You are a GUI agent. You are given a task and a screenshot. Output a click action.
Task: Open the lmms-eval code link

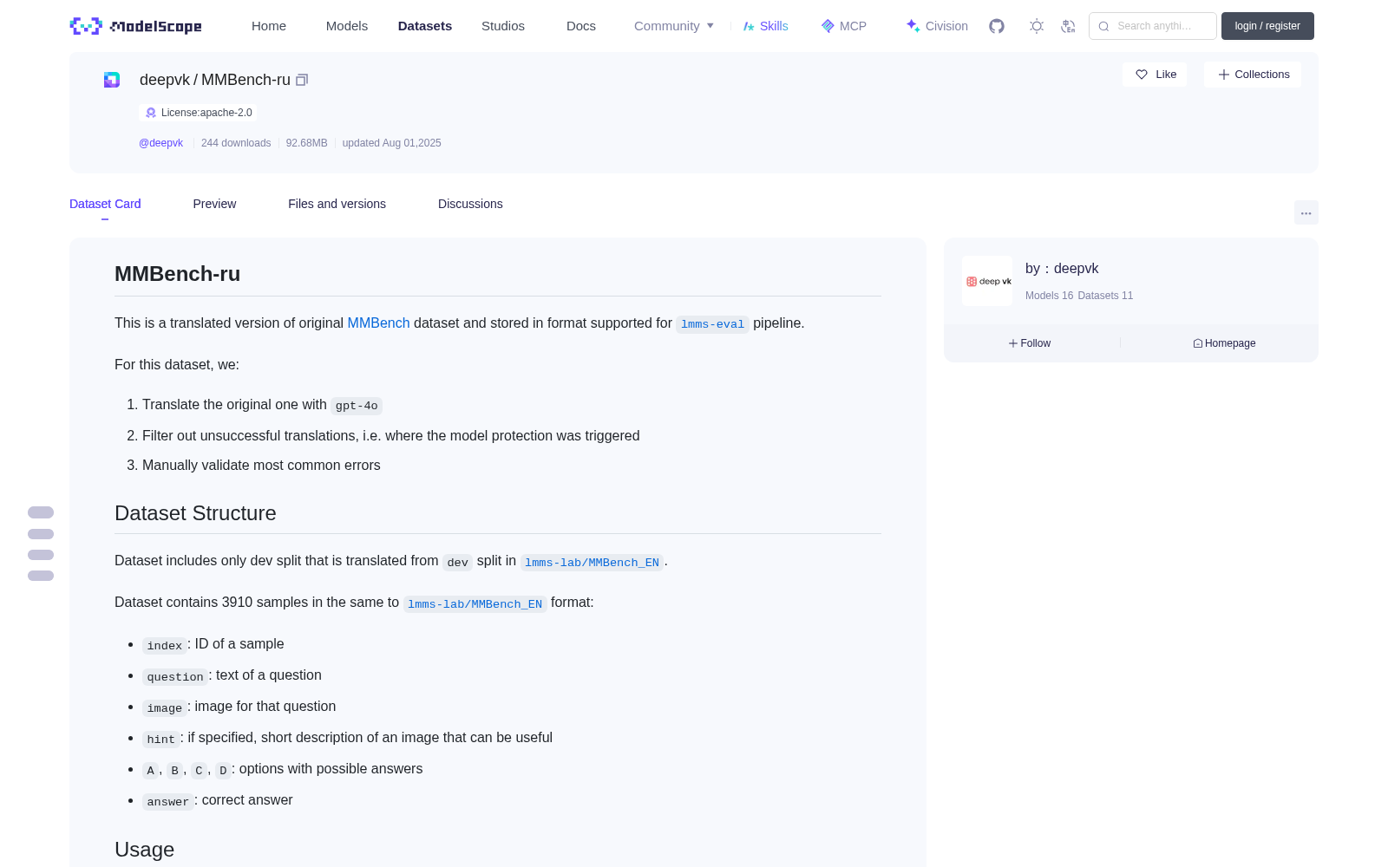click(x=712, y=323)
